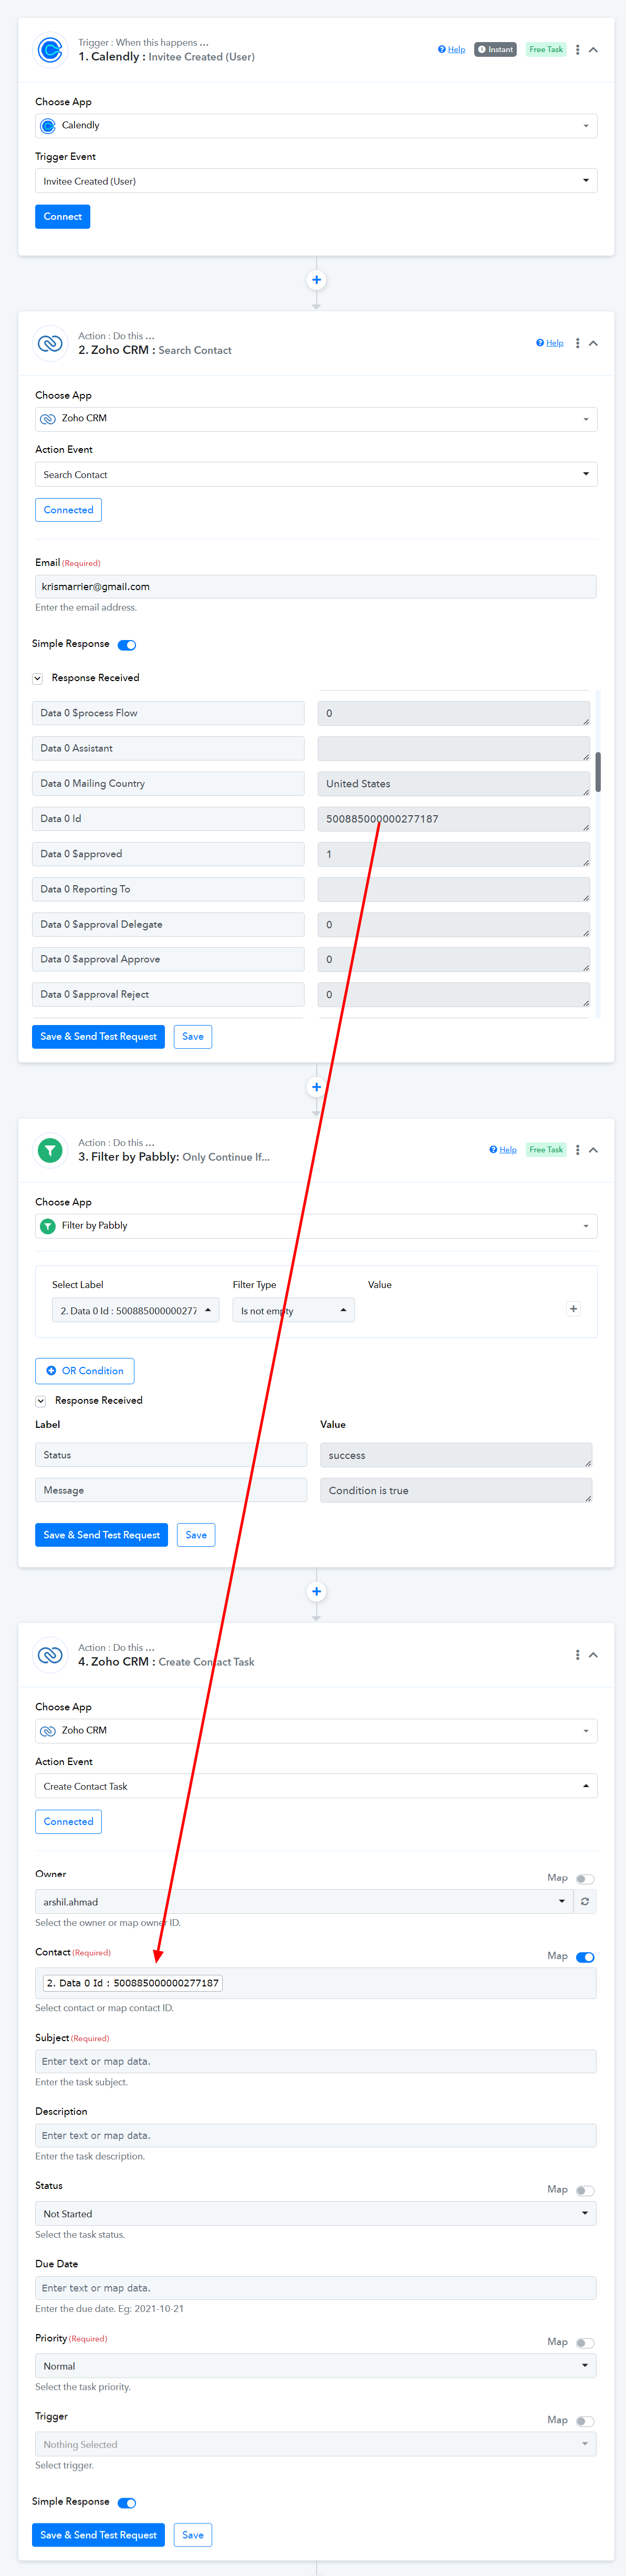The height and width of the screenshot is (2576, 626).
Task: Open Select Label dropdown with Data 0 Id
Action: 136,1311
